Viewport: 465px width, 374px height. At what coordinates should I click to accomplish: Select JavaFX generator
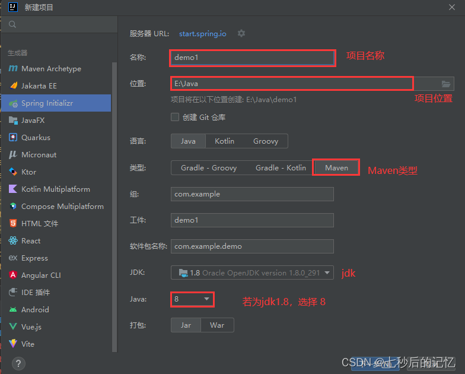(56, 120)
